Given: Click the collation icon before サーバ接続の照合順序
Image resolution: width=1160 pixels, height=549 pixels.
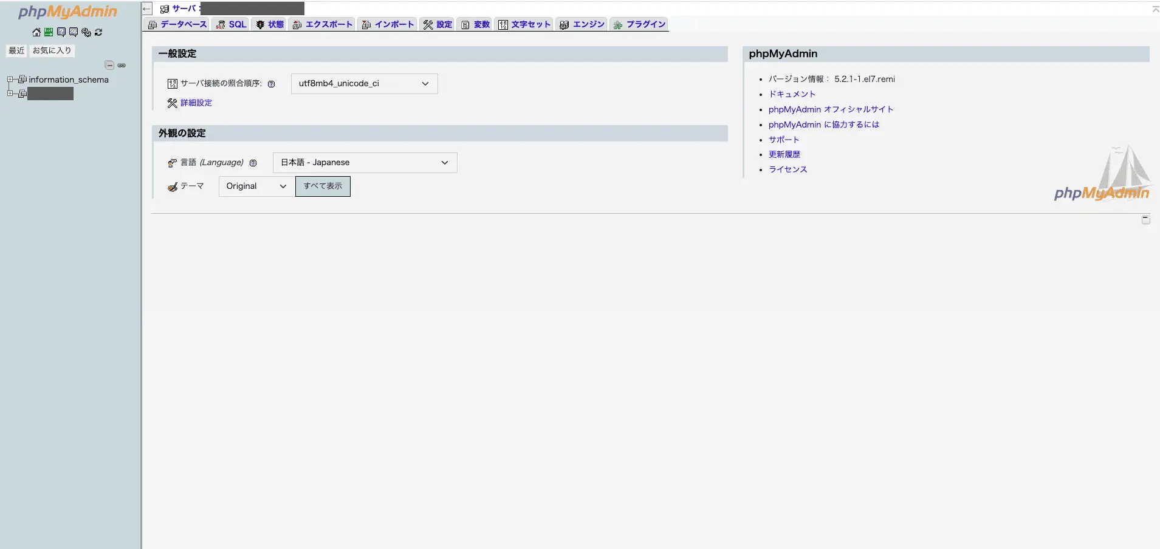Looking at the screenshot, I should click(x=173, y=84).
